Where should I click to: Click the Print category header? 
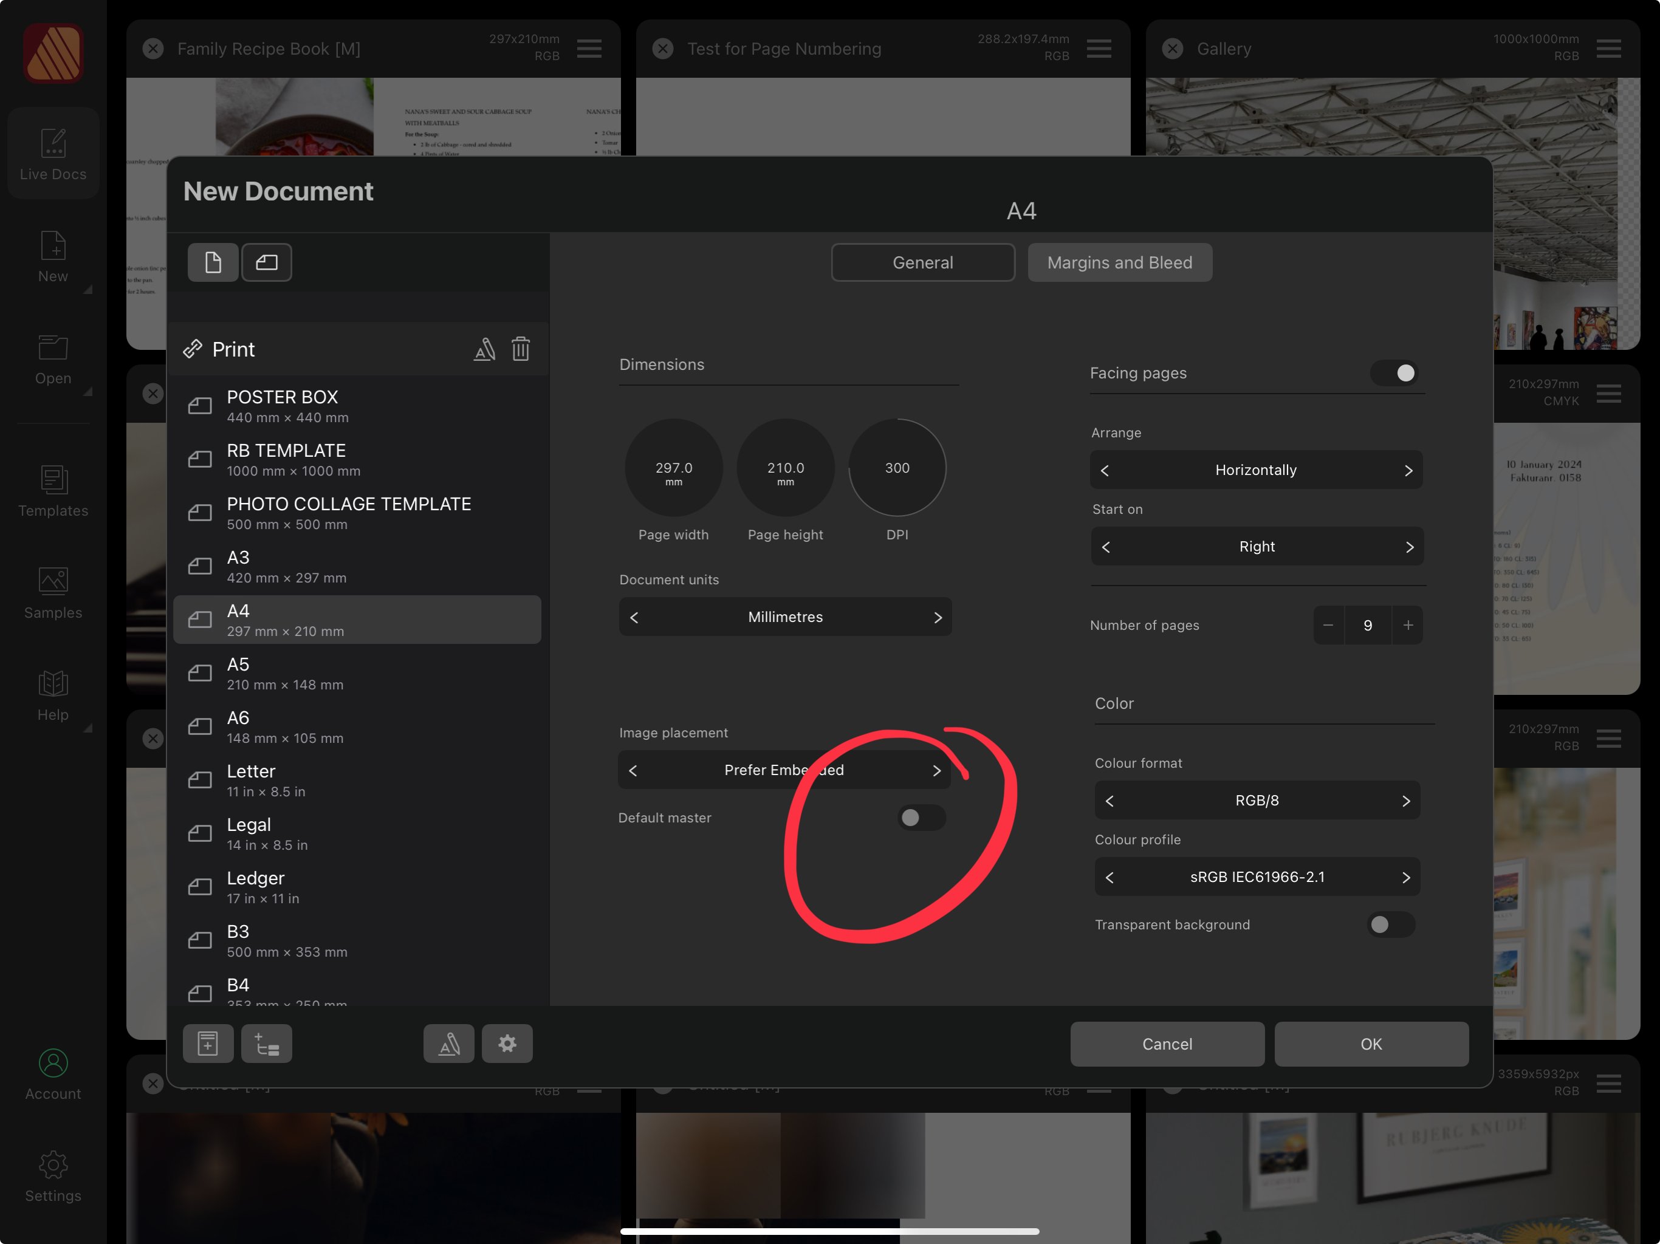click(357, 349)
